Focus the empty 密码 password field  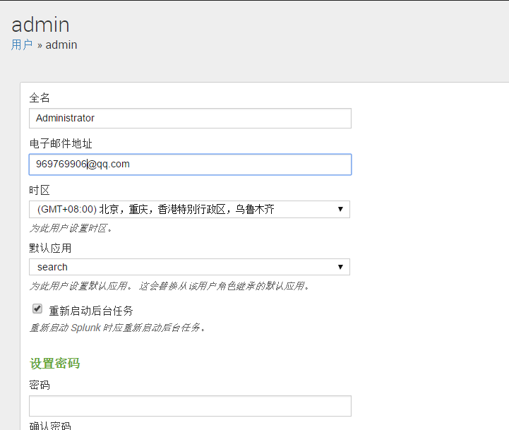(190, 406)
